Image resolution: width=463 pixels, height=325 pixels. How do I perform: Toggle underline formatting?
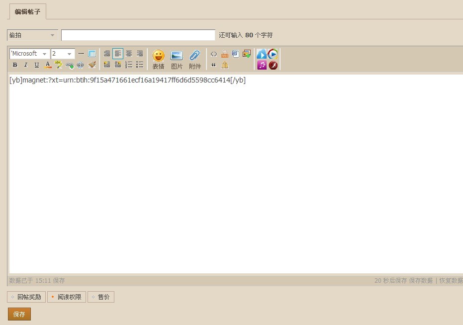[x=36, y=65]
